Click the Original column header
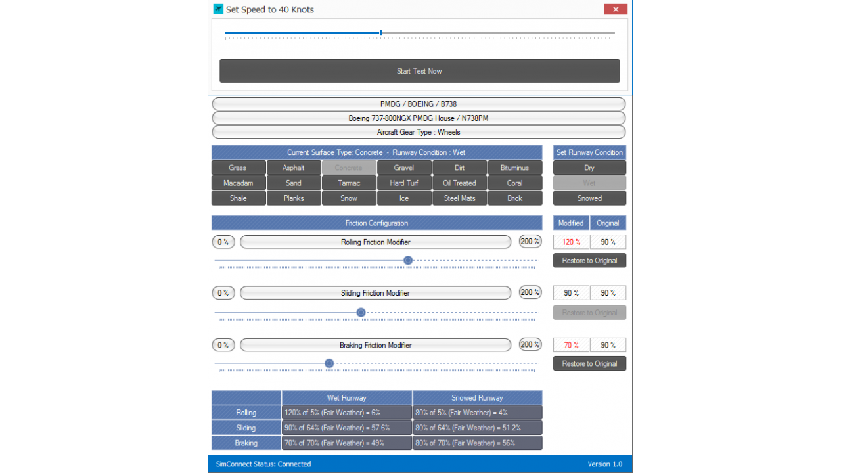The height and width of the screenshot is (473, 841). 608,223
